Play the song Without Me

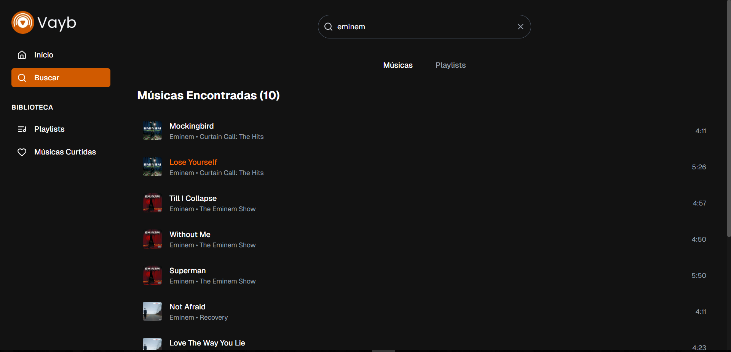point(190,234)
